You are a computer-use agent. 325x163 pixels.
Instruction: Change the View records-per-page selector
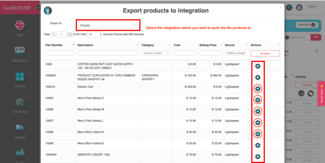click(x=95, y=34)
